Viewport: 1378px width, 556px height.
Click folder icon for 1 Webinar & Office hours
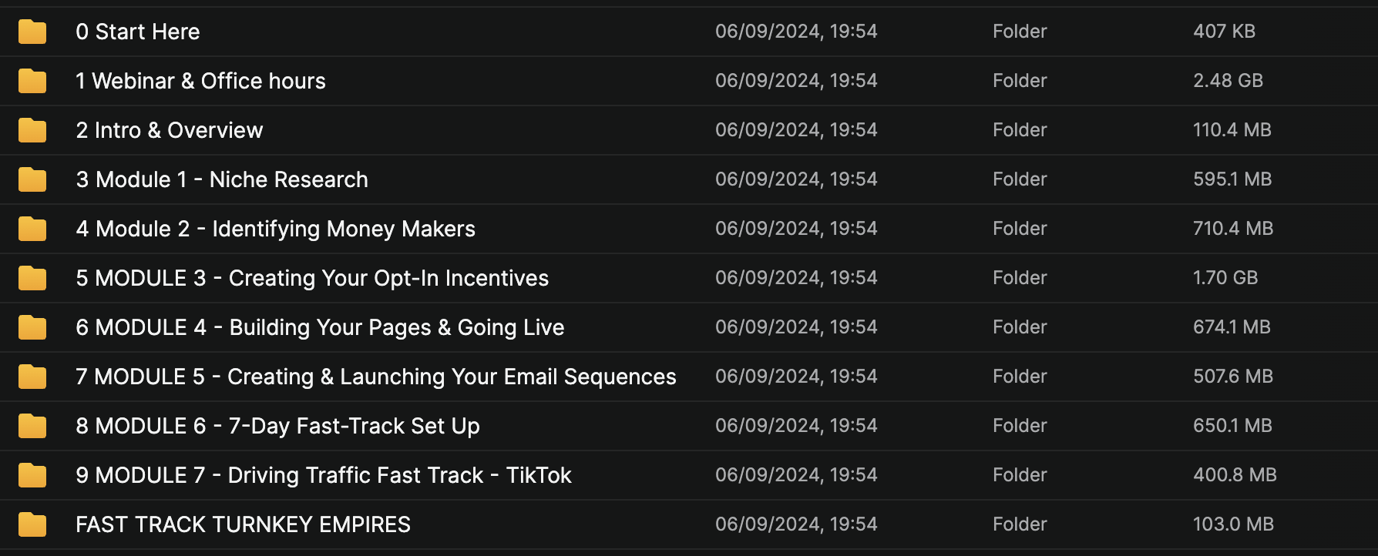coord(32,81)
